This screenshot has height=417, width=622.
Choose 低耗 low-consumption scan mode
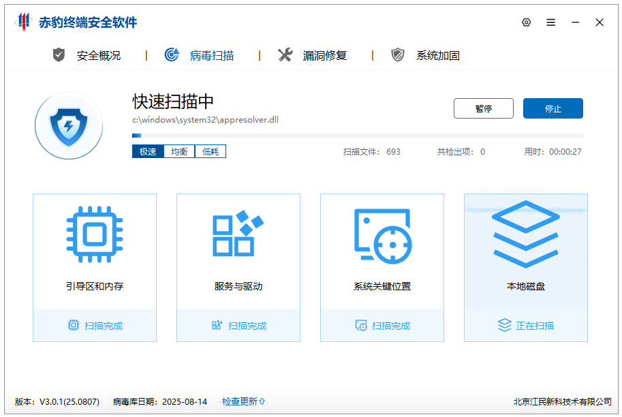[210, 151]
